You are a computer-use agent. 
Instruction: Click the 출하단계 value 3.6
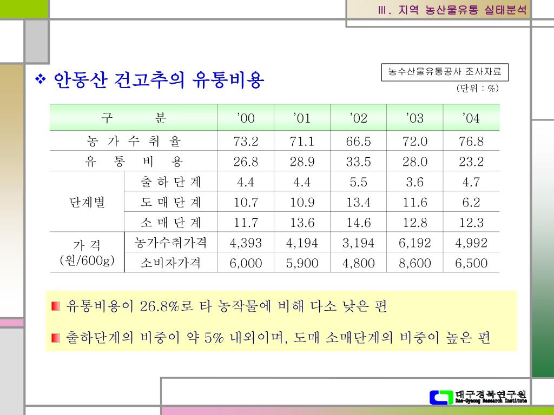[x=415, y=182]
